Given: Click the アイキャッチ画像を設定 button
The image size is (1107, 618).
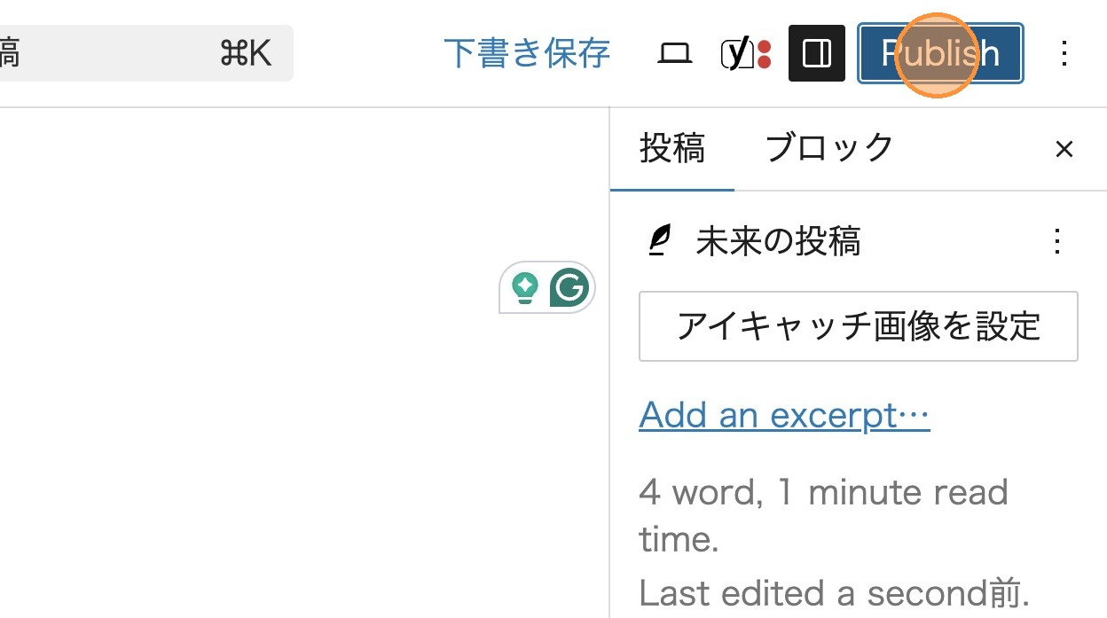Looking at the screenshot, I should tap(858, 326).
